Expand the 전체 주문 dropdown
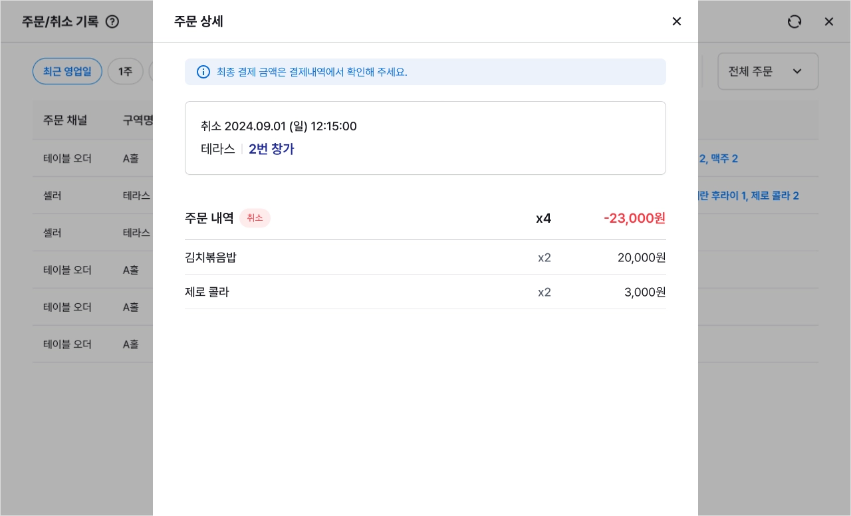Image resolution: width=851 pixels, height=516 pixels. tap(768, 71)
